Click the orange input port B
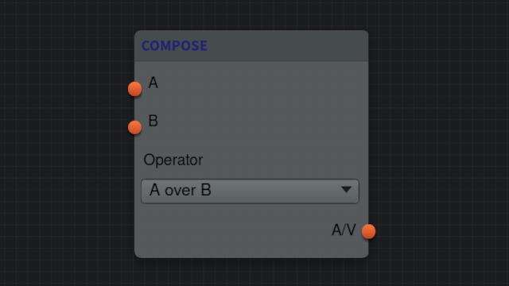 click(x=134, y=127)
